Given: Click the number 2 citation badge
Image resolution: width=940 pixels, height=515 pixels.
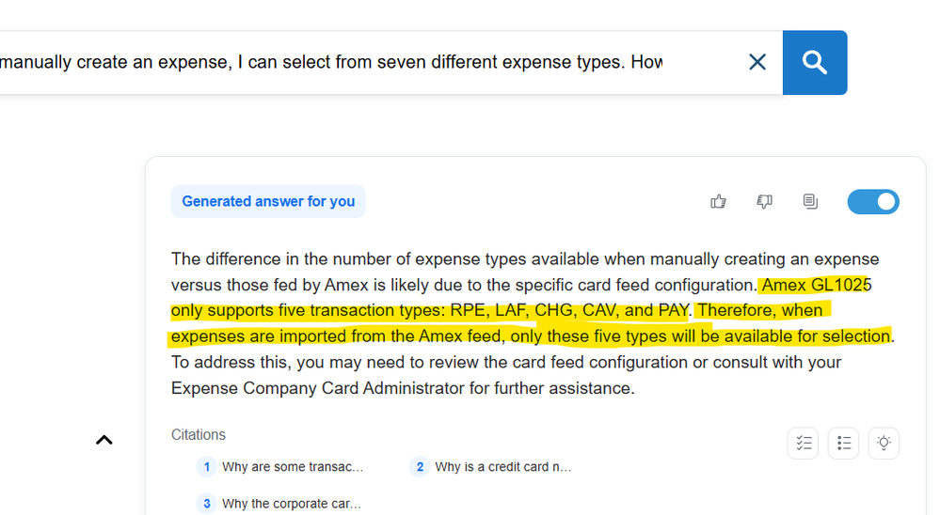Looking at the screenshot, I should [420, 467].
